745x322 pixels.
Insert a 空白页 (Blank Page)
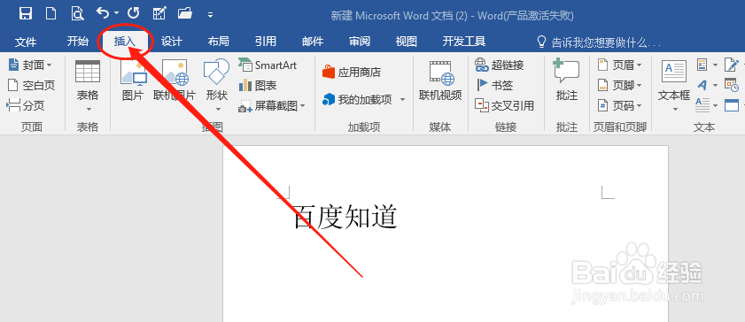32,86
